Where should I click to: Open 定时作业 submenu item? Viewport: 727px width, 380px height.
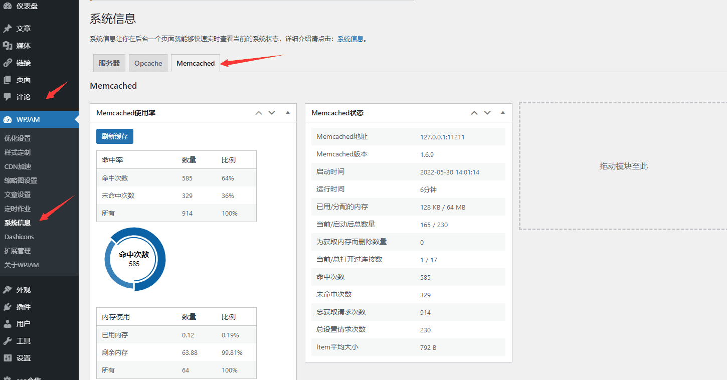(18, 209)
